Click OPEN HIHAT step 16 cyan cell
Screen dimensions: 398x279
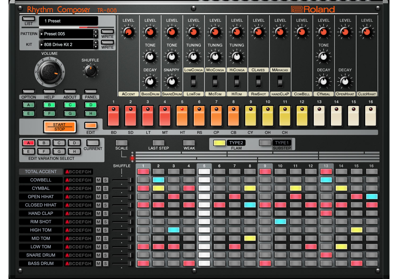click(372, 197)
